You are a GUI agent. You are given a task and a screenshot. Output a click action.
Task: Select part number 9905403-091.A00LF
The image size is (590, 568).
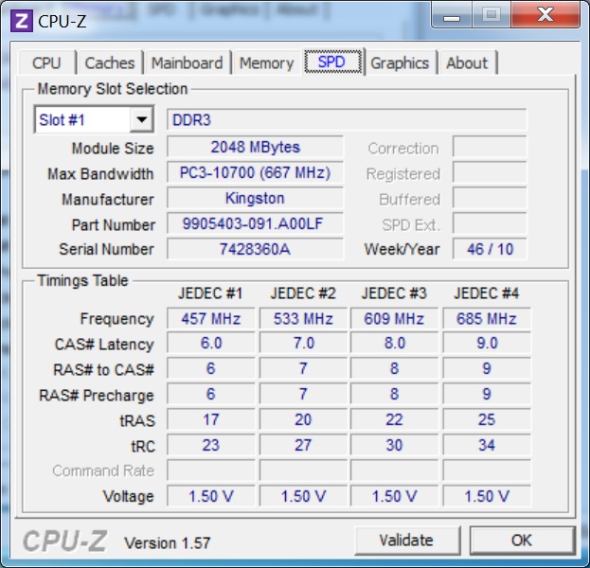255,223
